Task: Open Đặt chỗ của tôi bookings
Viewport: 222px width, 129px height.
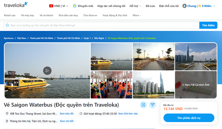Action: tap(169, 6)
